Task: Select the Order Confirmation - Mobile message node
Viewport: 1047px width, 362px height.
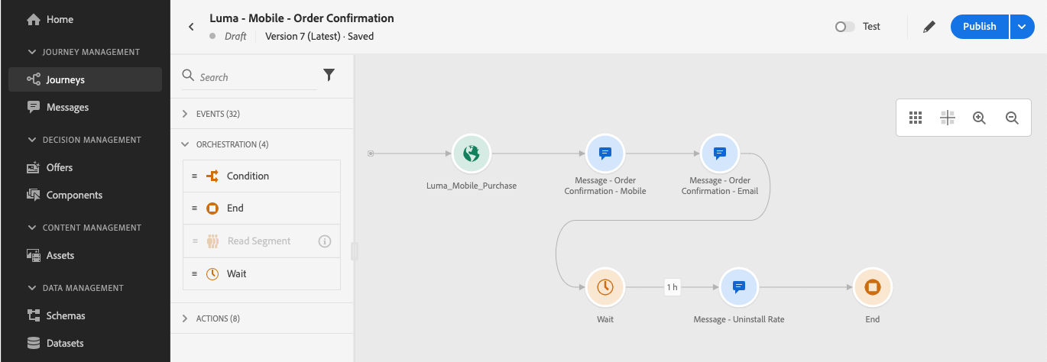Action: pos(605,154)
